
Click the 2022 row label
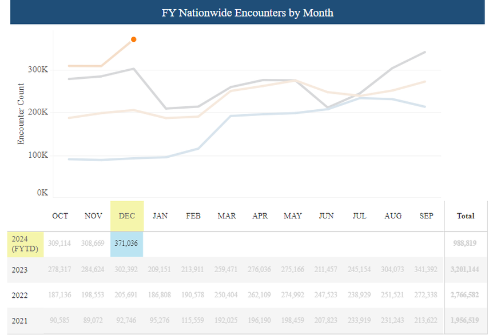(19, 297)
